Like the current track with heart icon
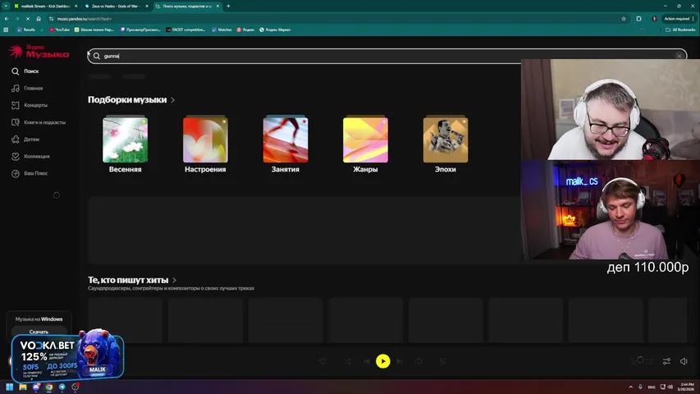This screenshot has width=700, height=394. click(x=323, y=361)
